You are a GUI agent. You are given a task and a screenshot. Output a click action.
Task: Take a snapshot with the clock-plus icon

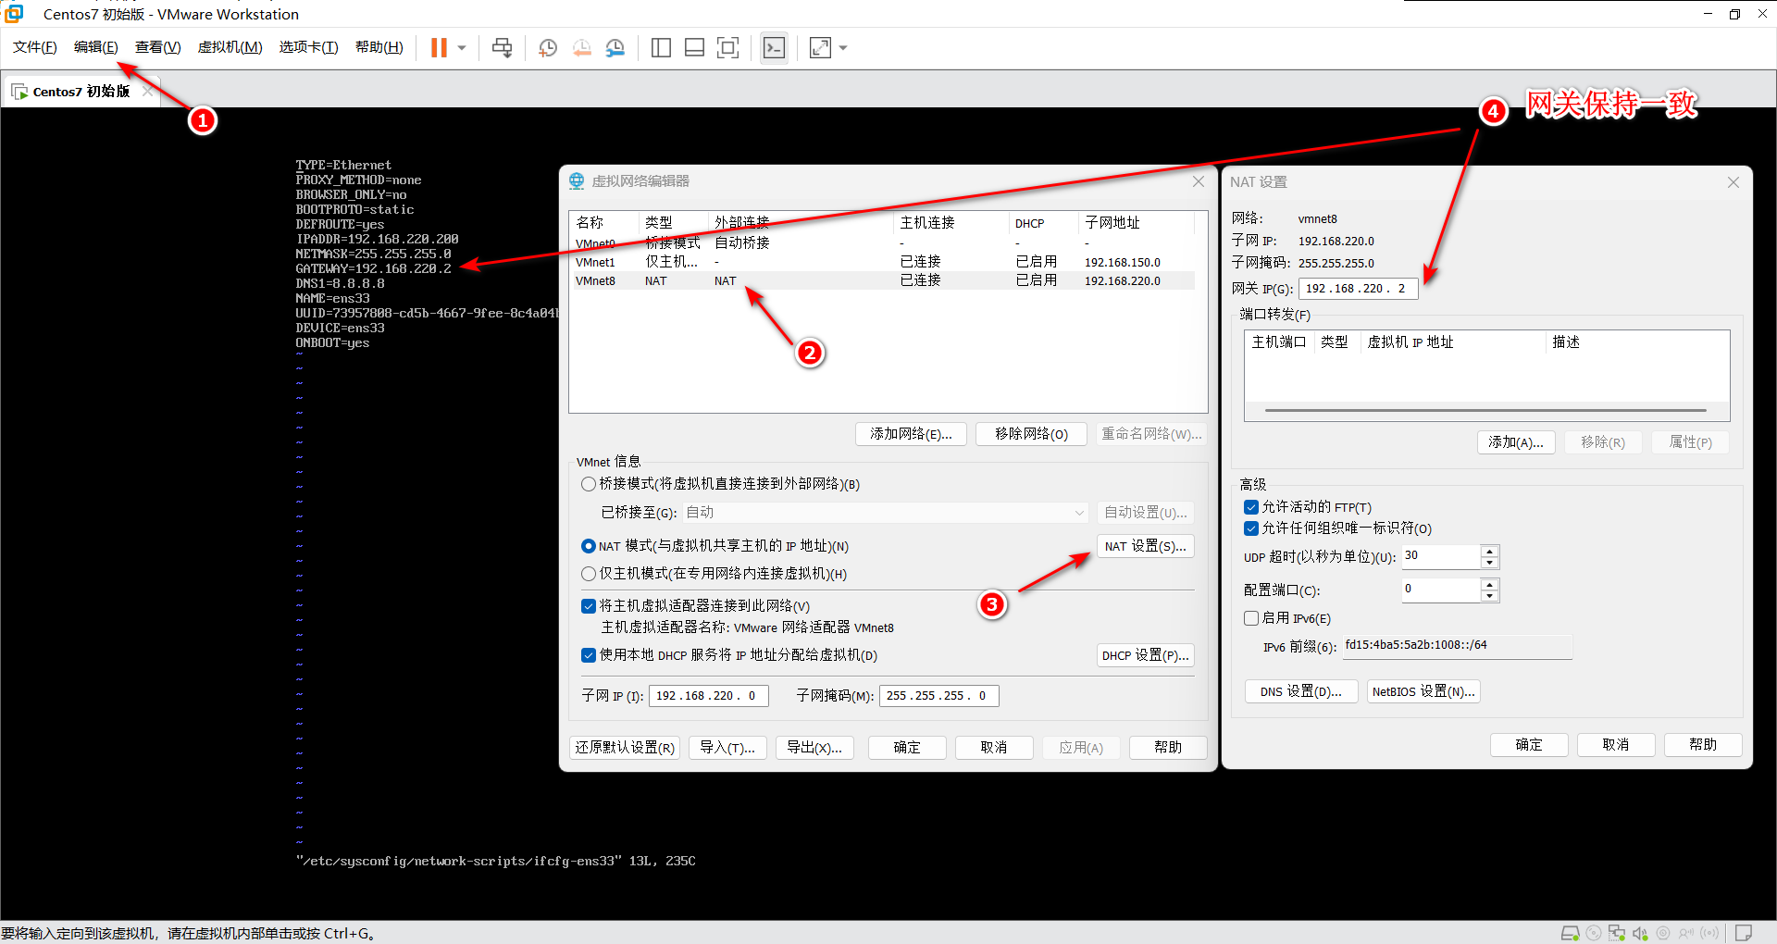pyautogui.click(x=548, y=47)
